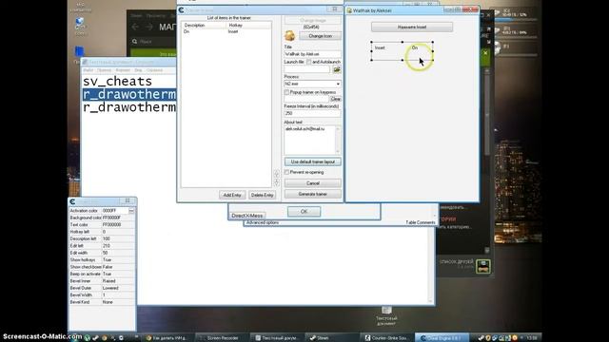The height and width of the screenshot is (342, 609).
Task: Click the Title input field
Action: pyautogui.click(x=313, y=54)
